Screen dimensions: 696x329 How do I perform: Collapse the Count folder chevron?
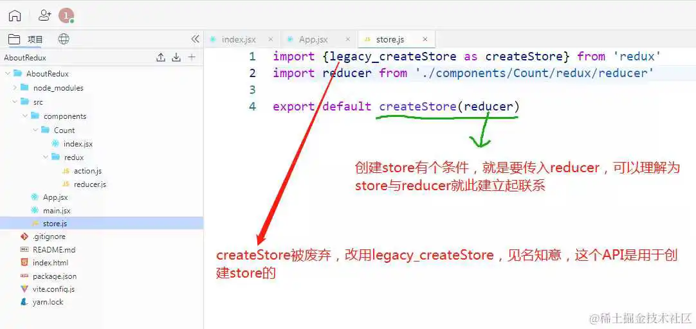[35, 130]
